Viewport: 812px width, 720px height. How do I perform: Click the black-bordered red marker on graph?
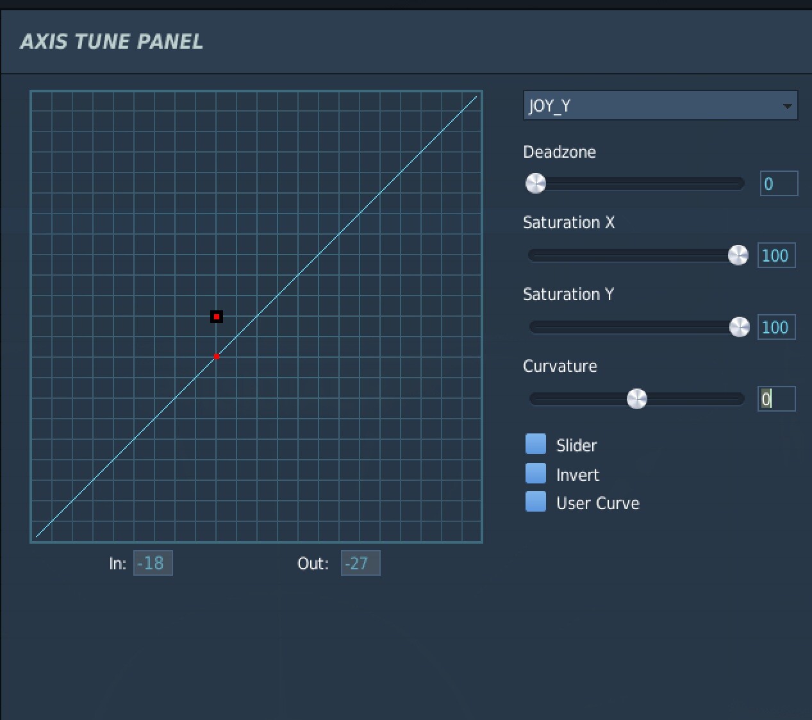point(217,317)
